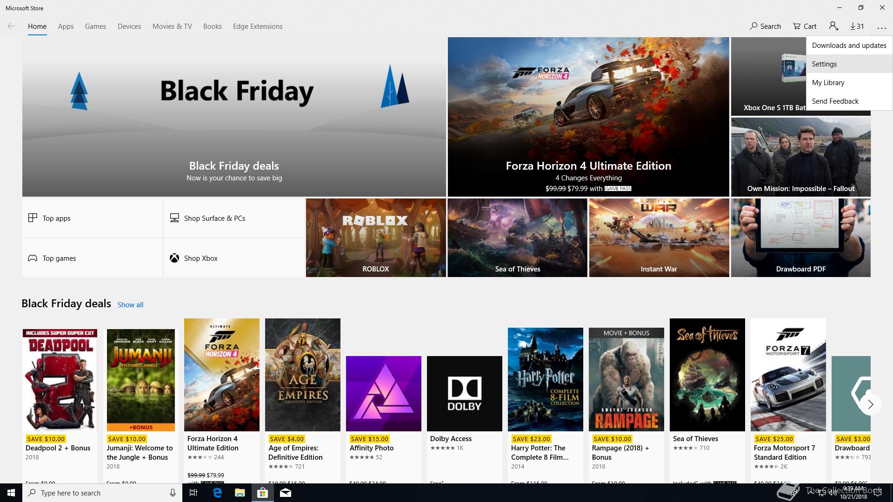Open the Cart

coord(805,26)
